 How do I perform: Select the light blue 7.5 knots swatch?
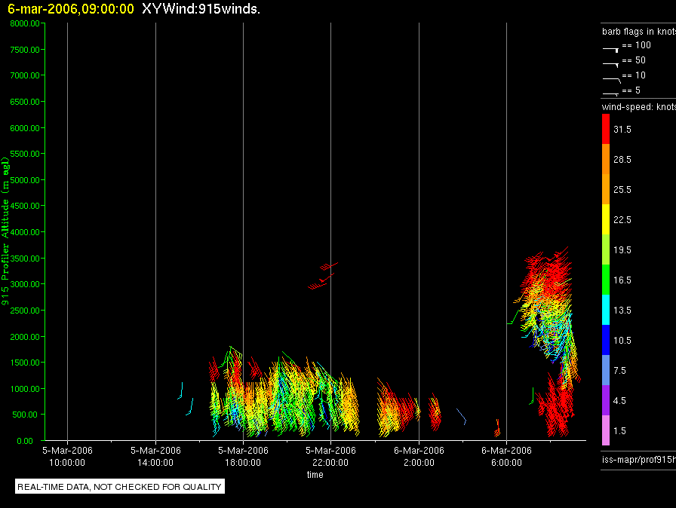click(606, 370)
